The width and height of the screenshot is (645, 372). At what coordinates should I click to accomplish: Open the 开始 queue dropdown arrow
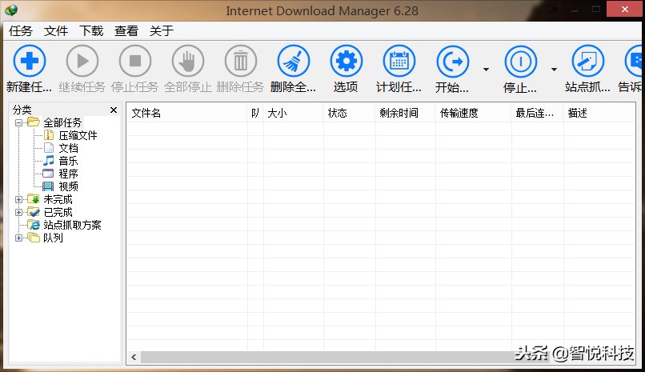(486, 69)
